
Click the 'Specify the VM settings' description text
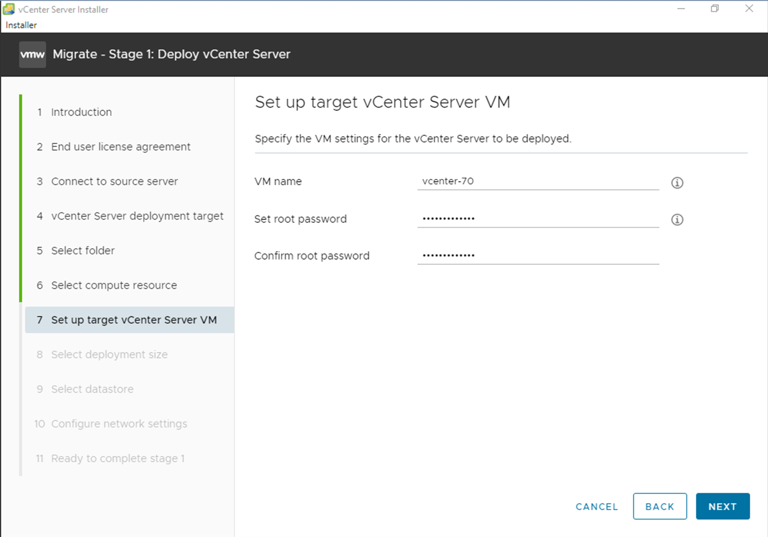click(413, 139)
